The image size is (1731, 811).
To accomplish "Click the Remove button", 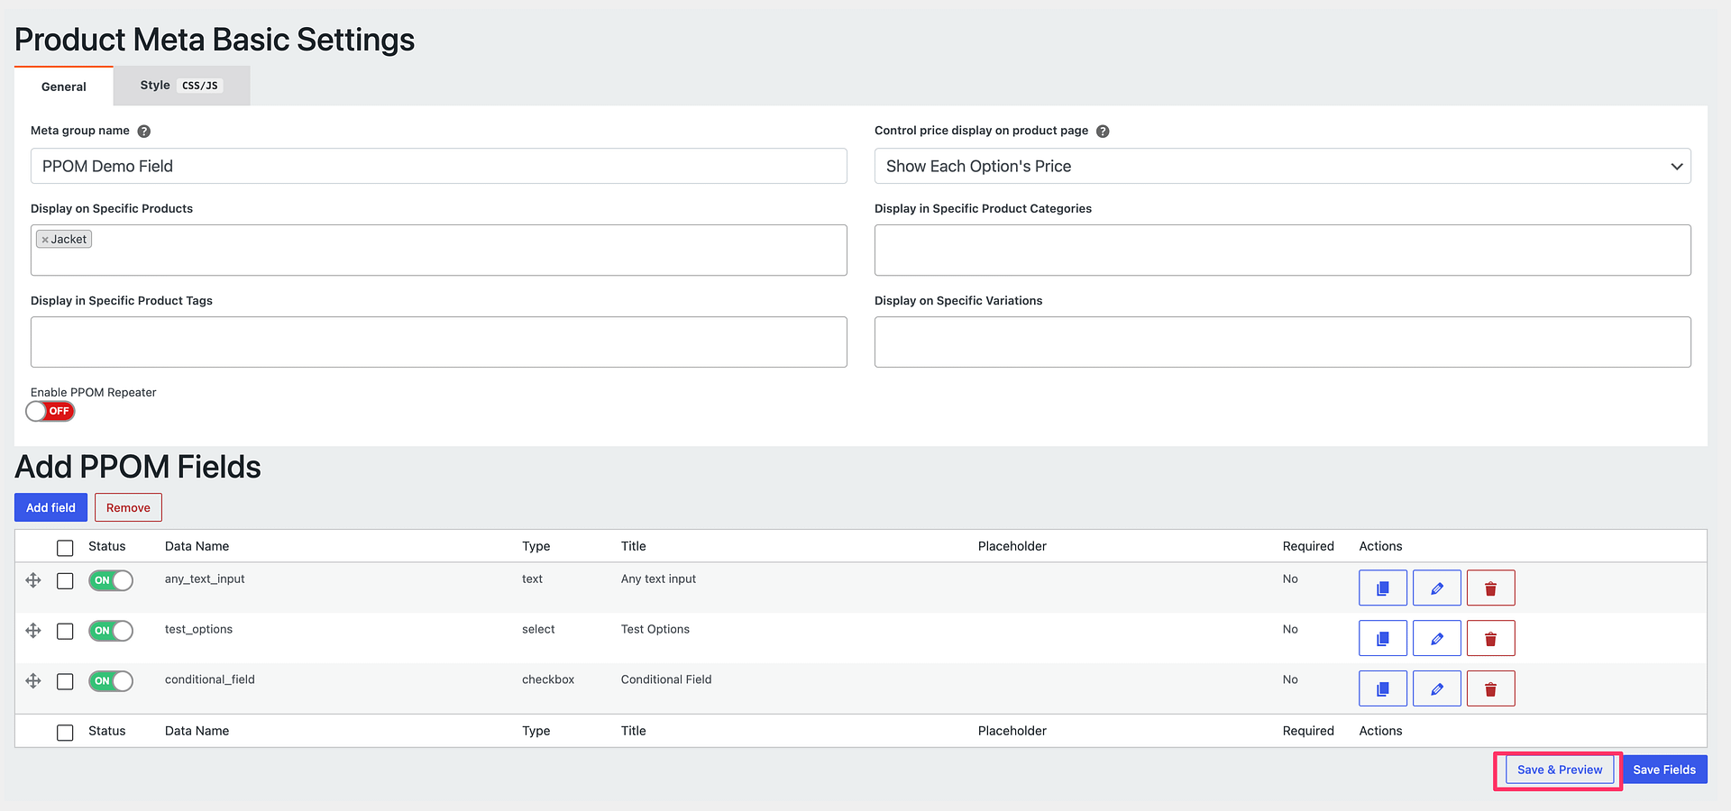I will pyautogui.click(x=128, y=507).
